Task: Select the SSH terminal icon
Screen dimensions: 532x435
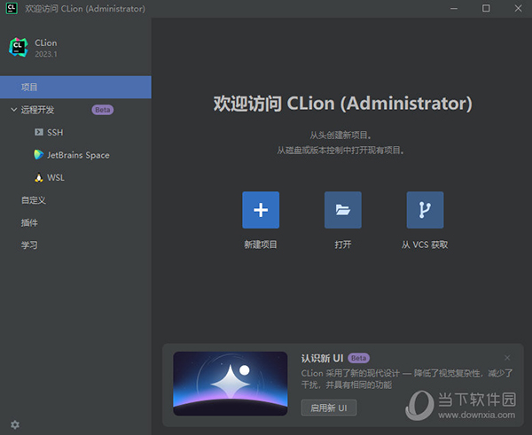Action: (x=39, y=132)
